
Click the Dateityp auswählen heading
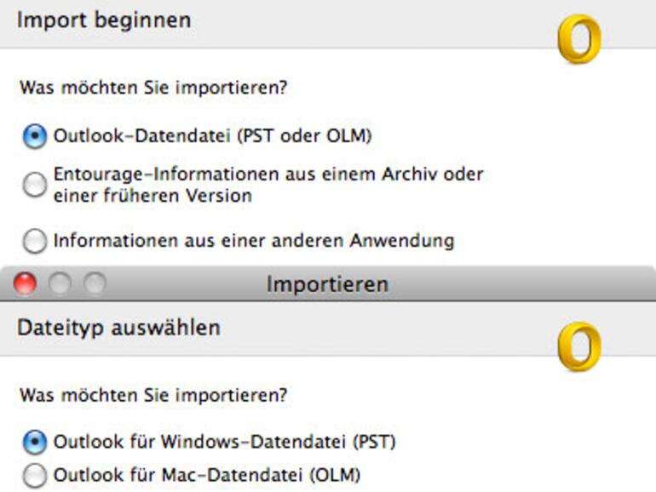pos(118,328)
